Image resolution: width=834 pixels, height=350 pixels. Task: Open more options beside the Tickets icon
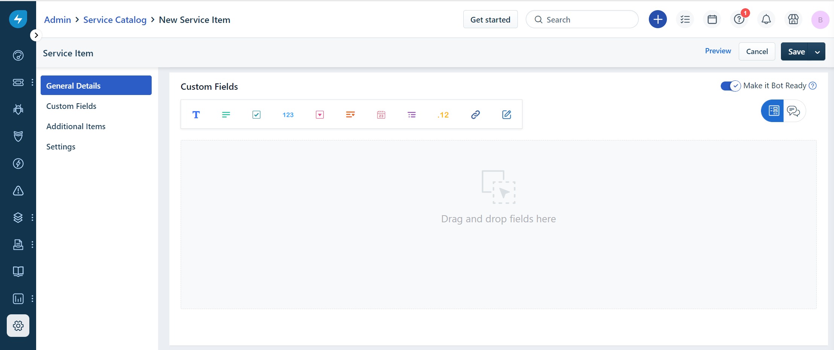[32, 82]
